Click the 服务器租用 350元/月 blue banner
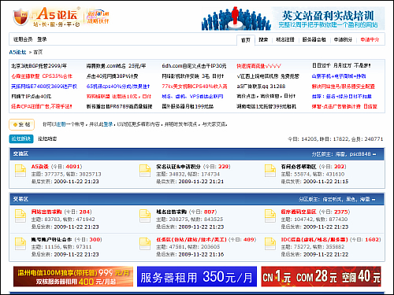The height and width of the screenshot is (295, 394). (x=197, y=276)
